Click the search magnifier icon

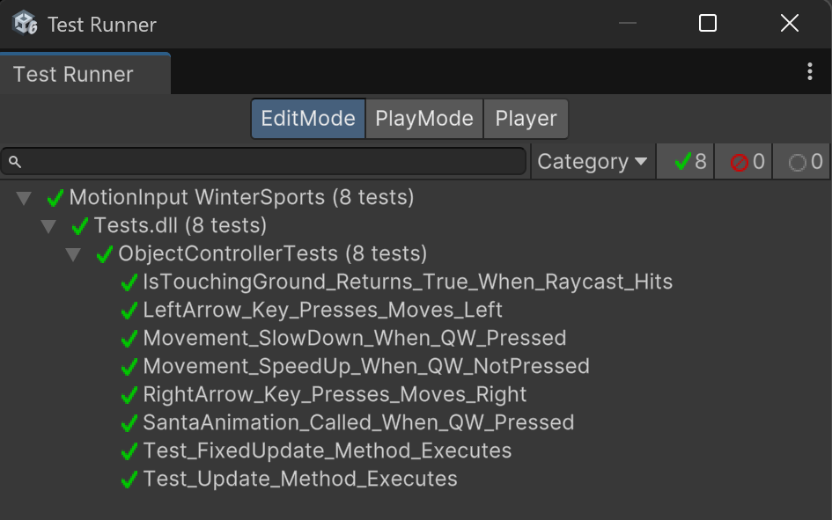point(15,162)
